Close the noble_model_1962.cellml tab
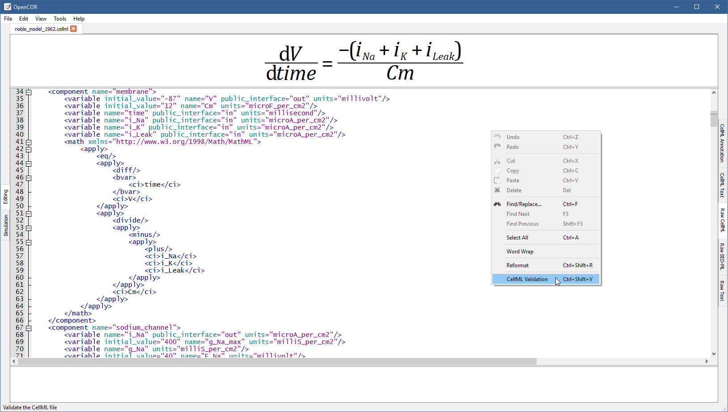This screenshot has width=728, height=412. pos(73,29)
